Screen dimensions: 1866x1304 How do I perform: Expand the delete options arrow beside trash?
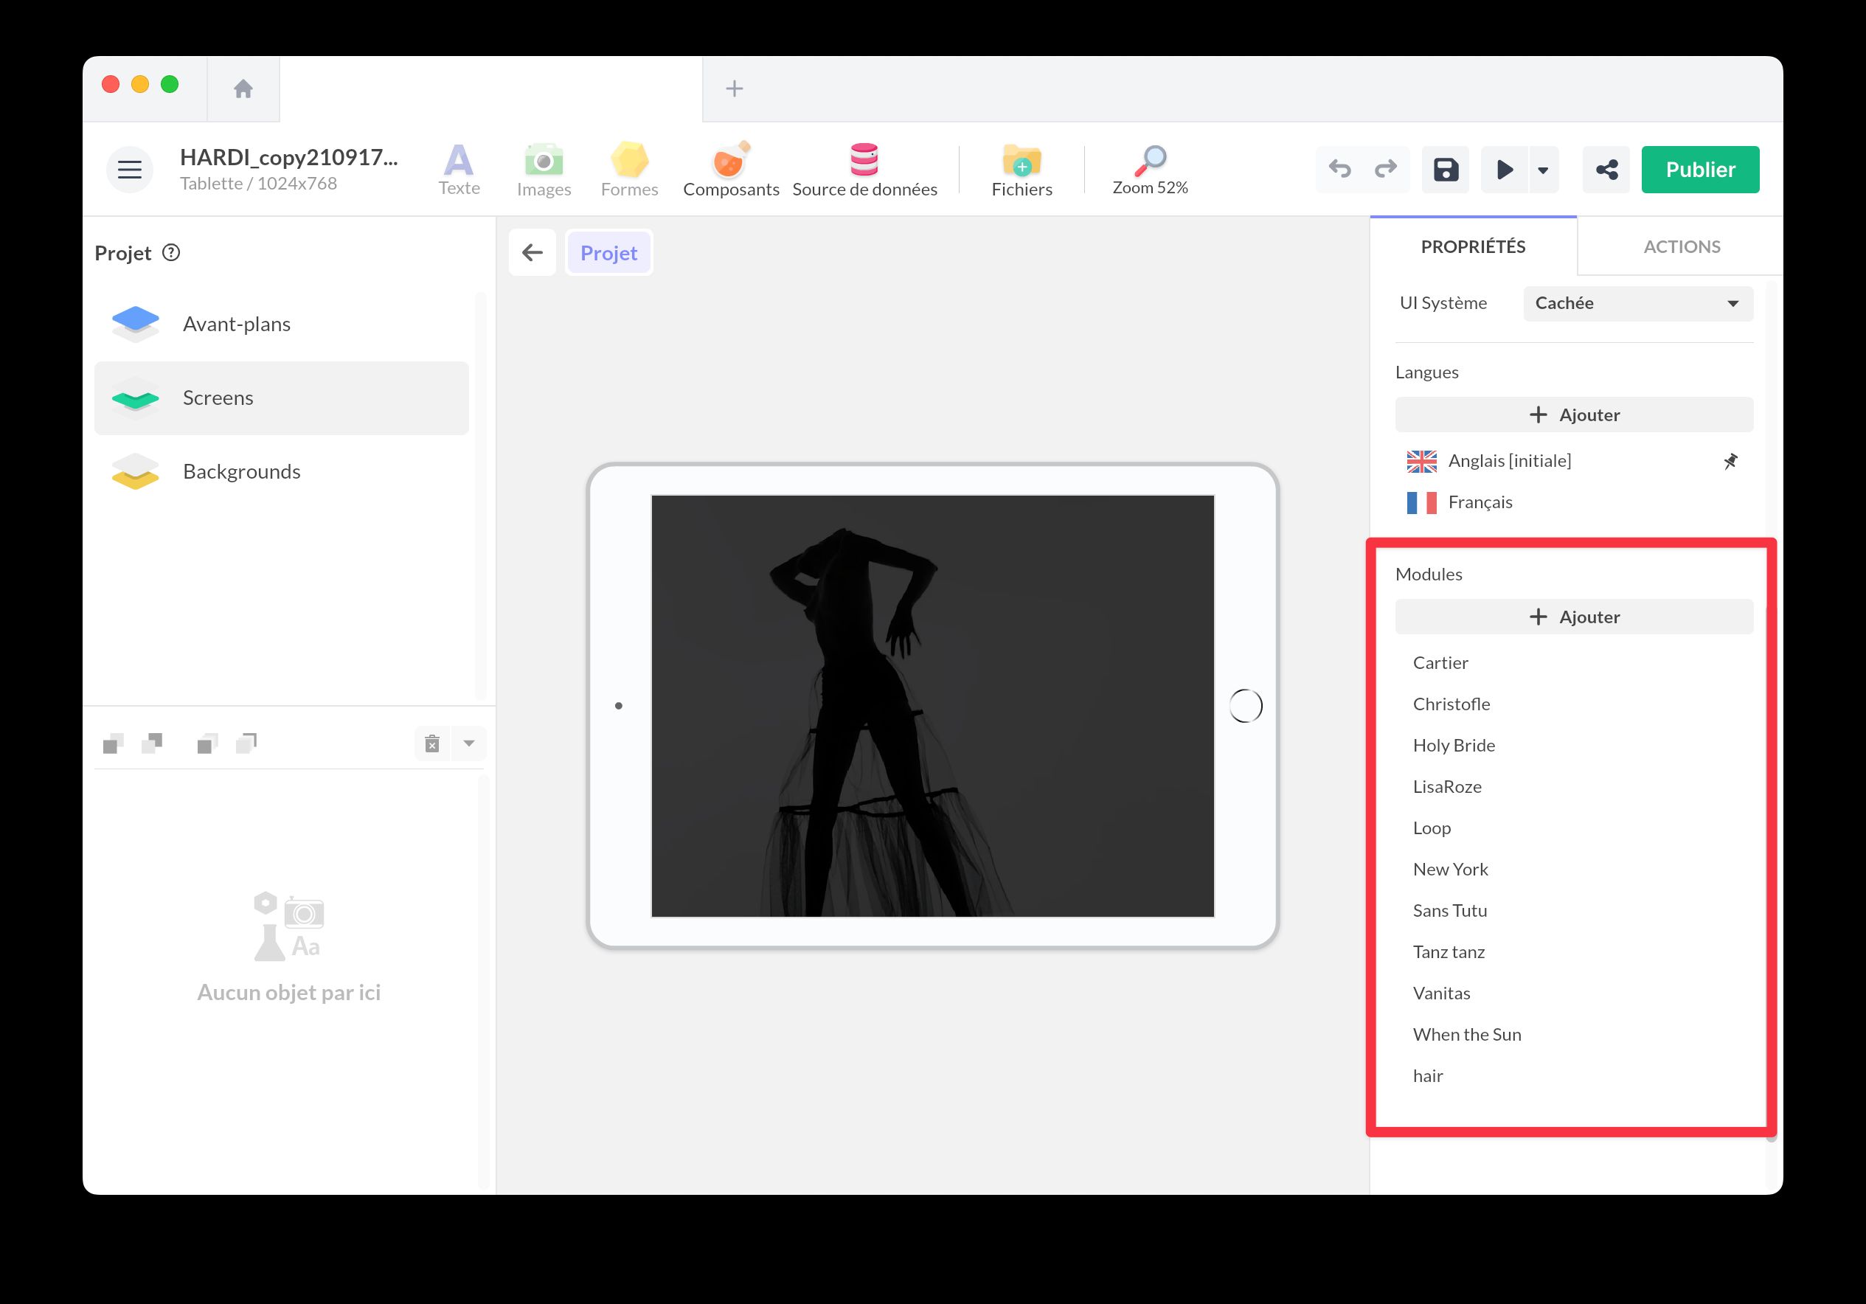pyautogui.click(x=469, y=743)
